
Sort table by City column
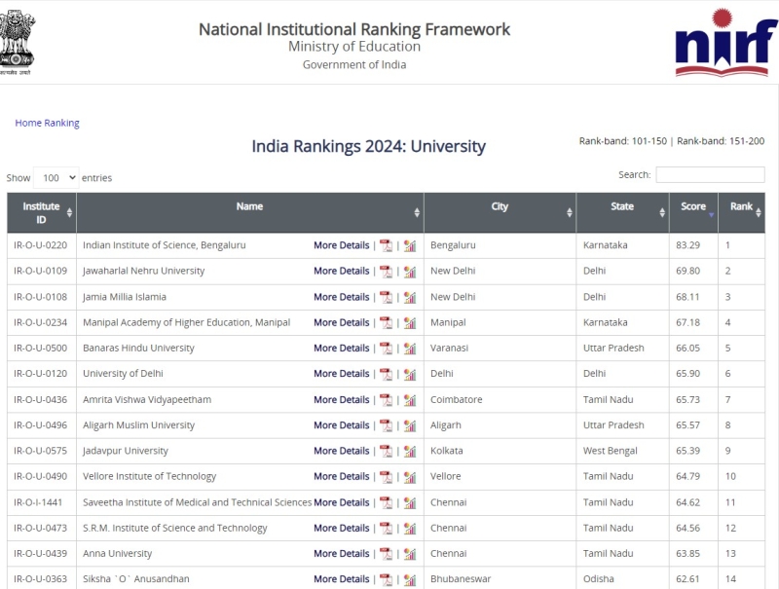500,213
